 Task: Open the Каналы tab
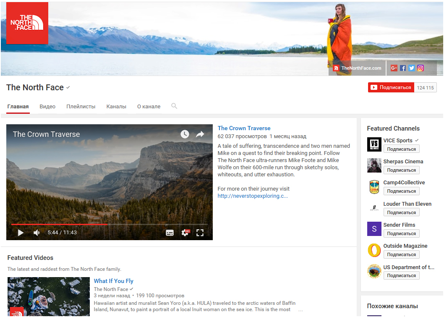click(116, 107)
